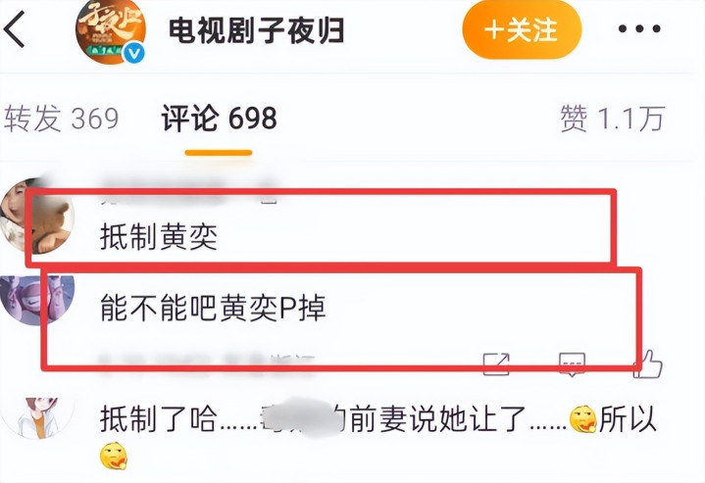Like the second comment with thumbs-up icon

pyautogui.click(x=648, y=363)
